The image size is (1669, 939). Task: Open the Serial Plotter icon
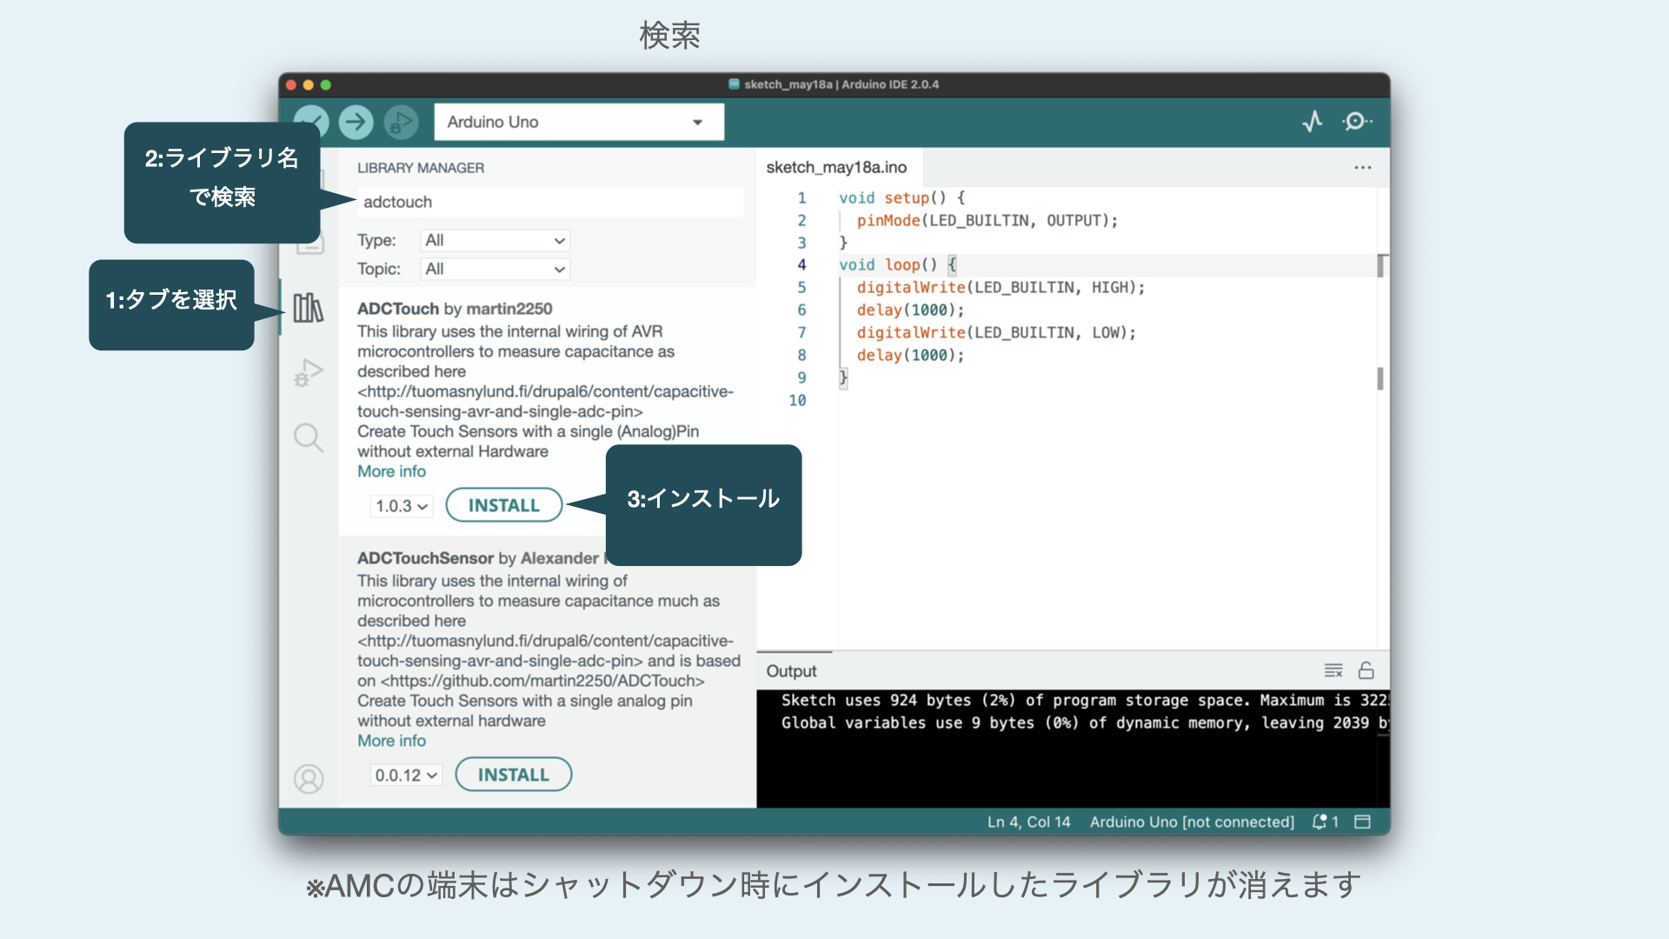pos(1313,122)
